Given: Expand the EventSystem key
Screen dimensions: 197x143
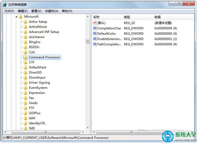Looking at the screenshot, I should coord(21,88).
